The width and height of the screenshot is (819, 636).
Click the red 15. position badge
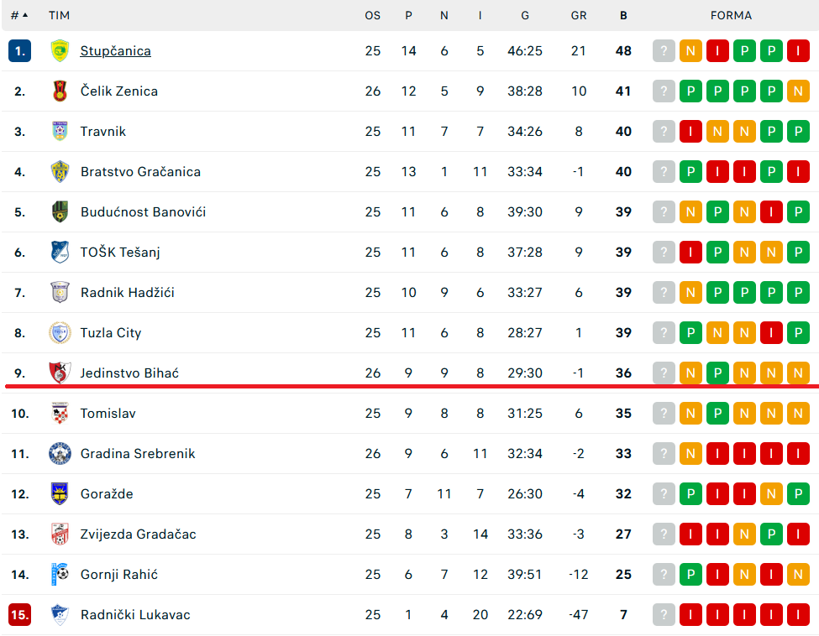point(20,615)
